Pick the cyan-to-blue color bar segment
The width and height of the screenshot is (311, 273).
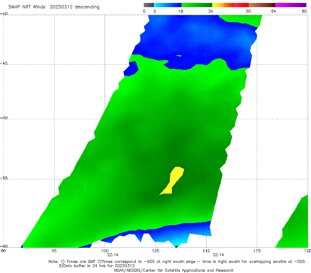(x=168, y=5)
